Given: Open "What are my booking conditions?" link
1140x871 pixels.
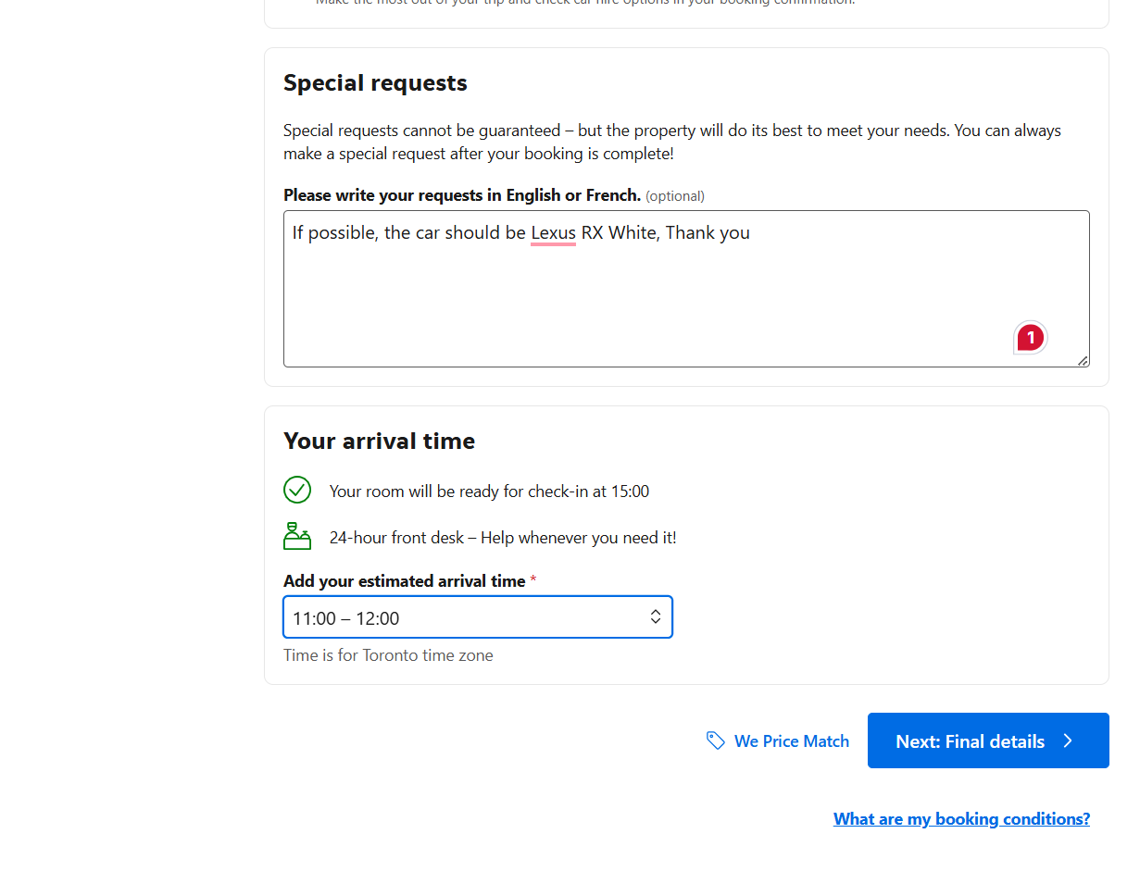Looking at the screenshot, I should [x=961, y=818].
